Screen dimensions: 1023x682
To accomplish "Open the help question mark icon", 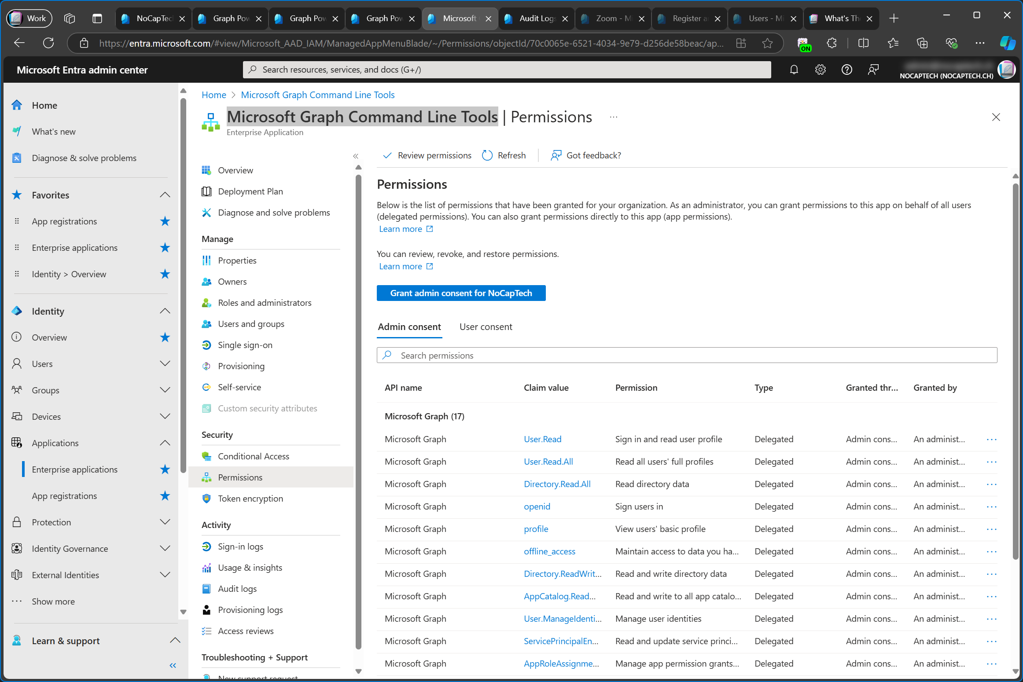I will [x=846, y=70].
